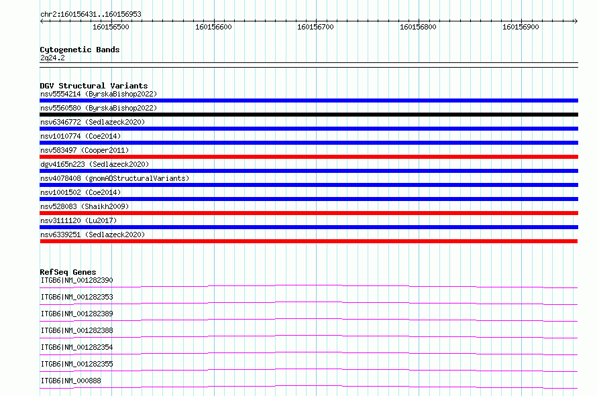Select the nsv1001502 (Coe2014) label
597x396 pixels.
[80, 192]
